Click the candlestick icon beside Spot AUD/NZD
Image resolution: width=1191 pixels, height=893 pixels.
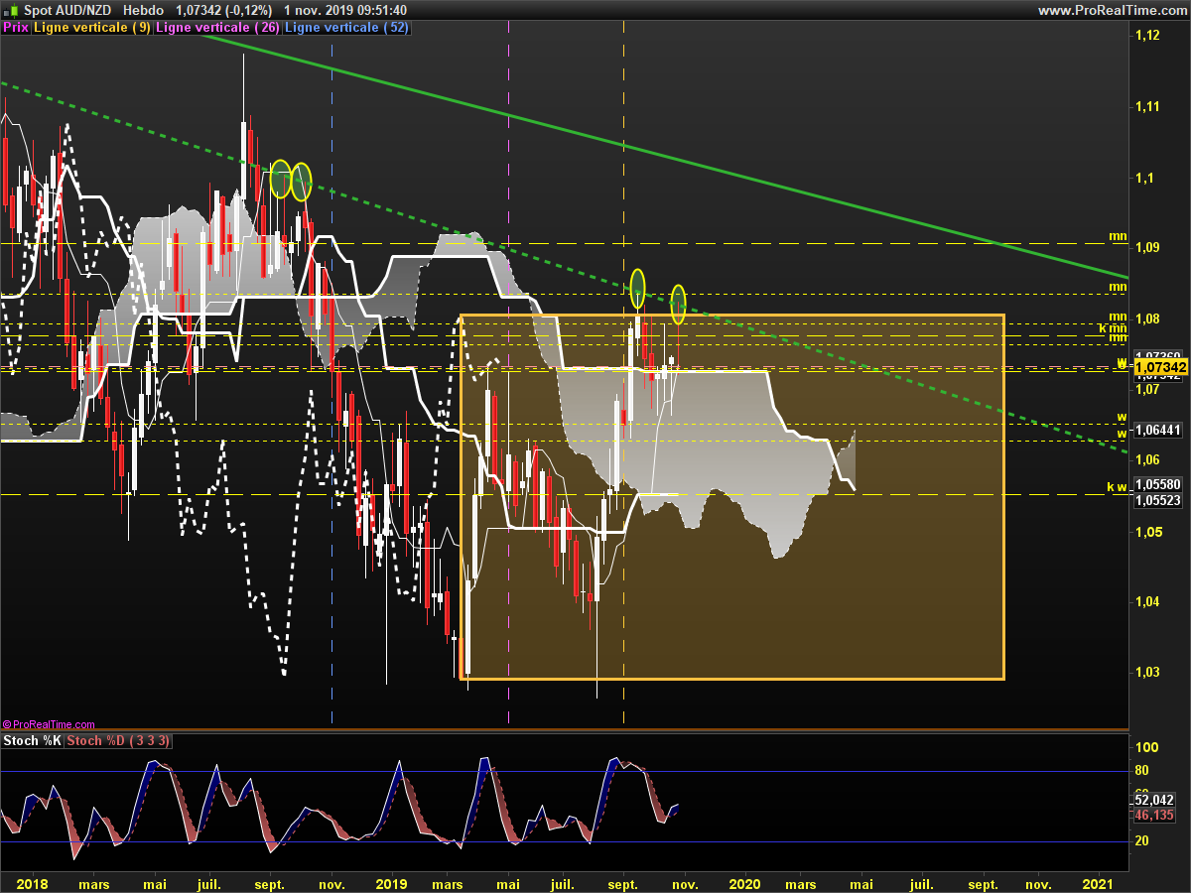(x=10, y=10)
